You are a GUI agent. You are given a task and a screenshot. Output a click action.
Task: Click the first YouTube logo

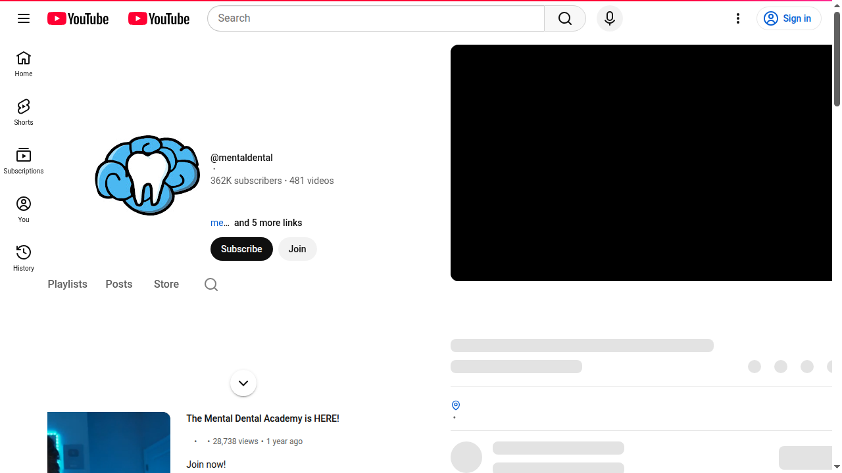click(78, 18)
